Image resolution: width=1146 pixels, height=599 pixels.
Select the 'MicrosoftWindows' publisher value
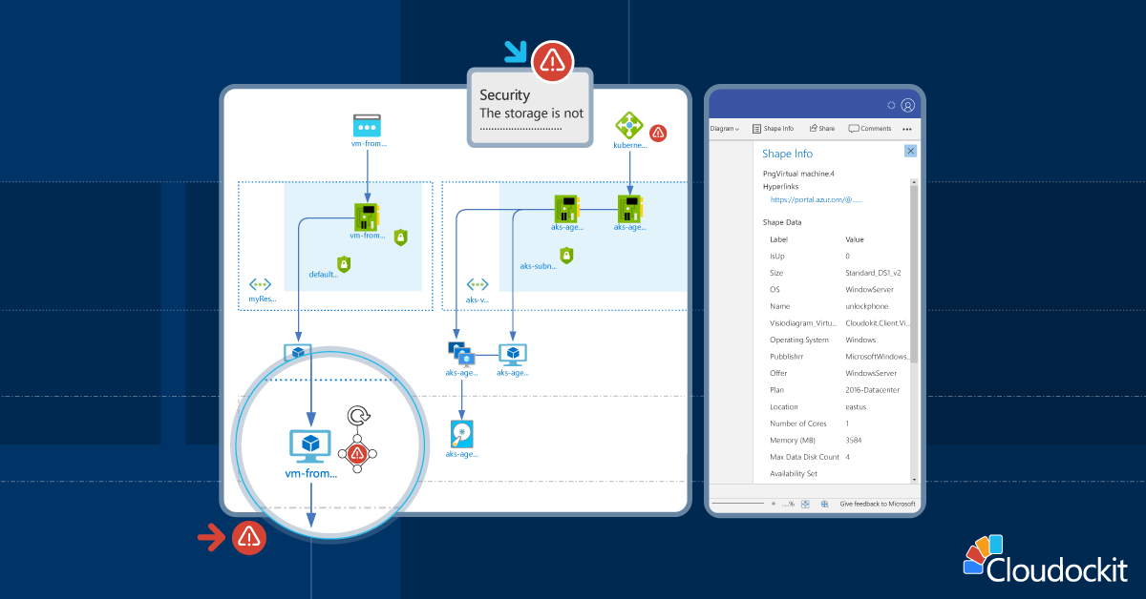(876, 357)
